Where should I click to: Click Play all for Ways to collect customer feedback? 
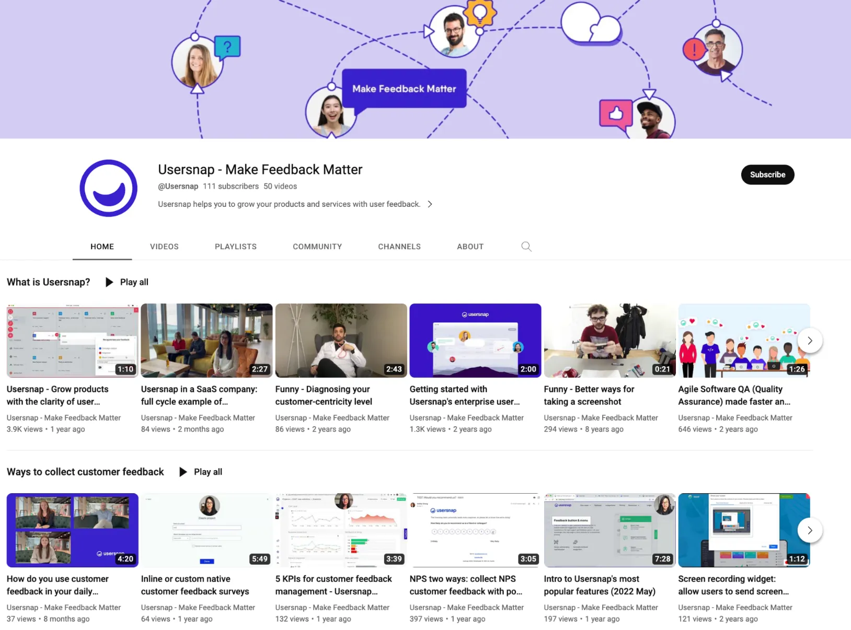[201, 472]
